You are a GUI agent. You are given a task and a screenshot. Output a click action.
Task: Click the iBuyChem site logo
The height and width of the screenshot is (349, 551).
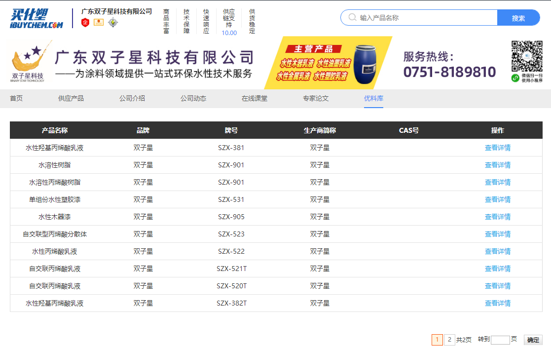click(37, 18)
